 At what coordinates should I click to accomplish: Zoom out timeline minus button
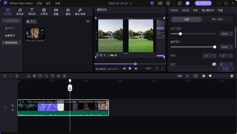tap(204, 76)
